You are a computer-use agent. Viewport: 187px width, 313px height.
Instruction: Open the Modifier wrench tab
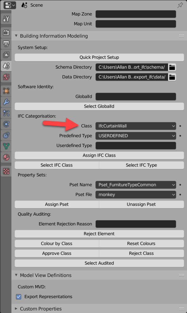coord(6,102)
